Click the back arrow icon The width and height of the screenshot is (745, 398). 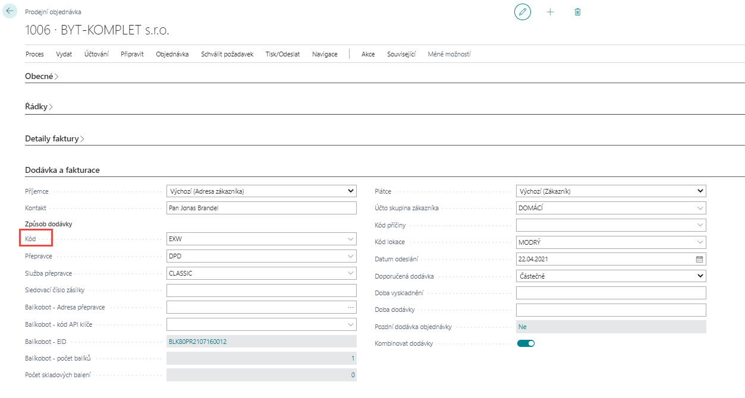click(x=10, y=11)
